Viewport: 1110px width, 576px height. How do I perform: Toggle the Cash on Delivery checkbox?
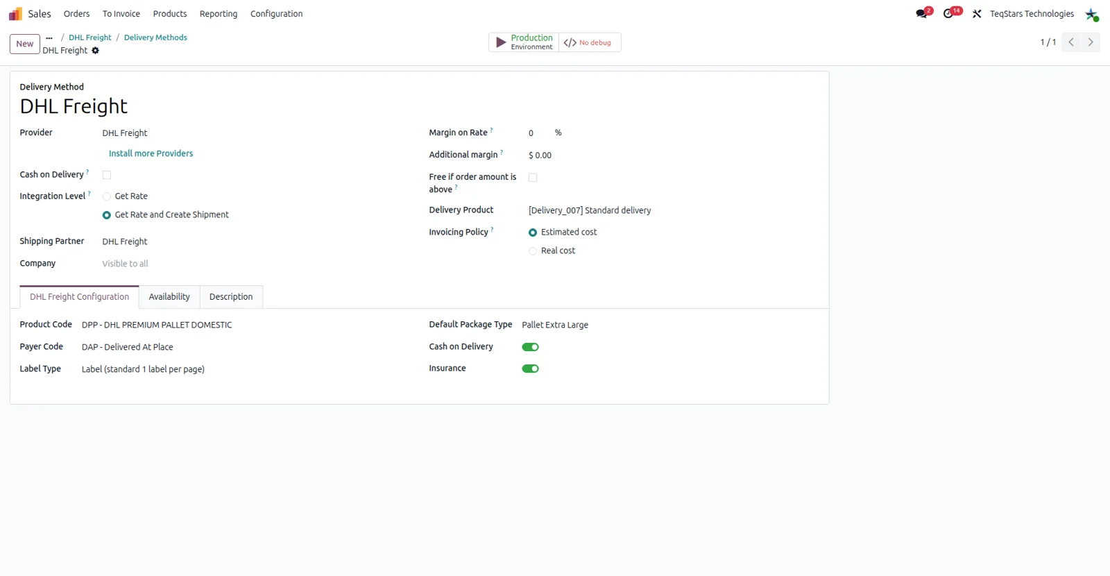[107, 175]
